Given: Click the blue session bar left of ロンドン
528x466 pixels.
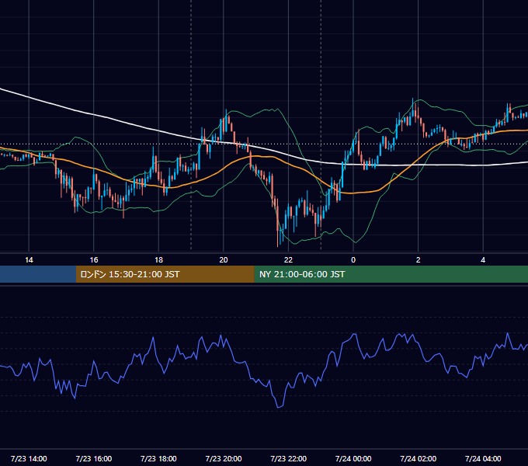Looking at the screenshot, I should point(38,274).
